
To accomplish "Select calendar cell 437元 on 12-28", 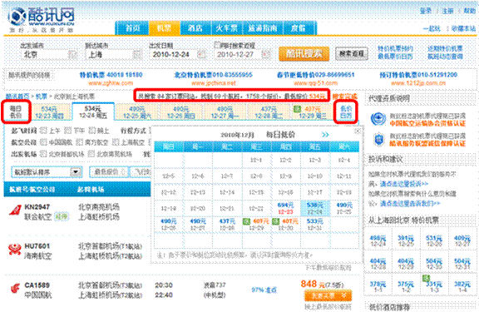I will pyautogui.click(x=227, y=225).
